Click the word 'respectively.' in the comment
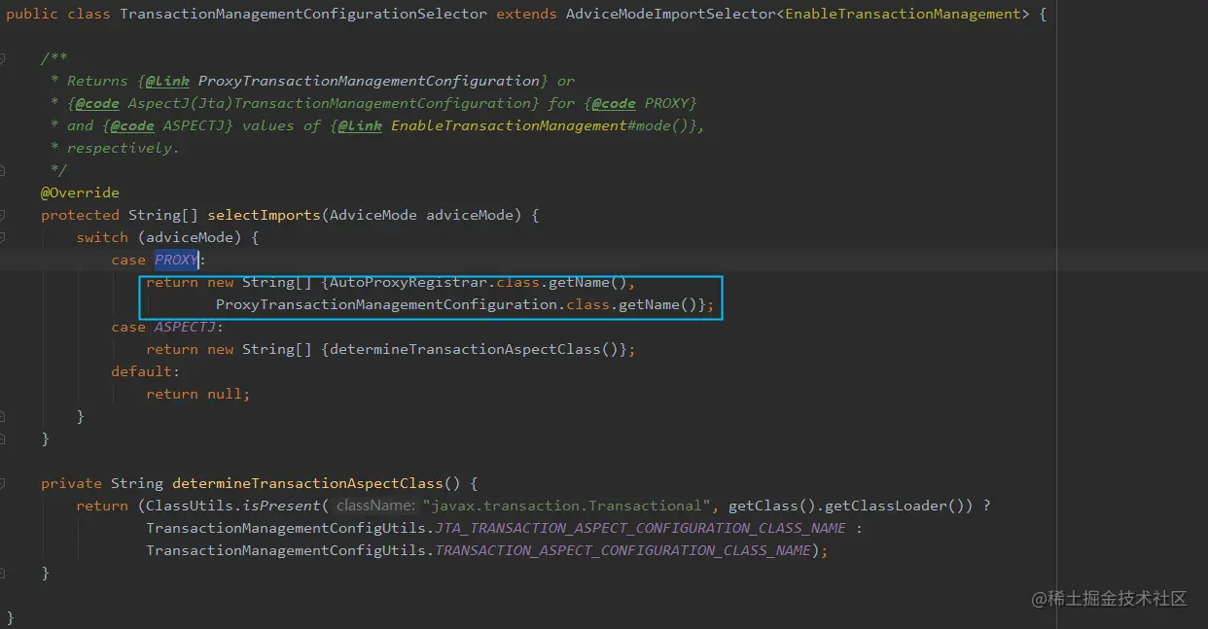This screenshot has width=1208, height=629. tap(123, 148)
